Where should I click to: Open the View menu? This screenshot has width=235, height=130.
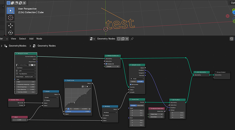pos(13,39)
